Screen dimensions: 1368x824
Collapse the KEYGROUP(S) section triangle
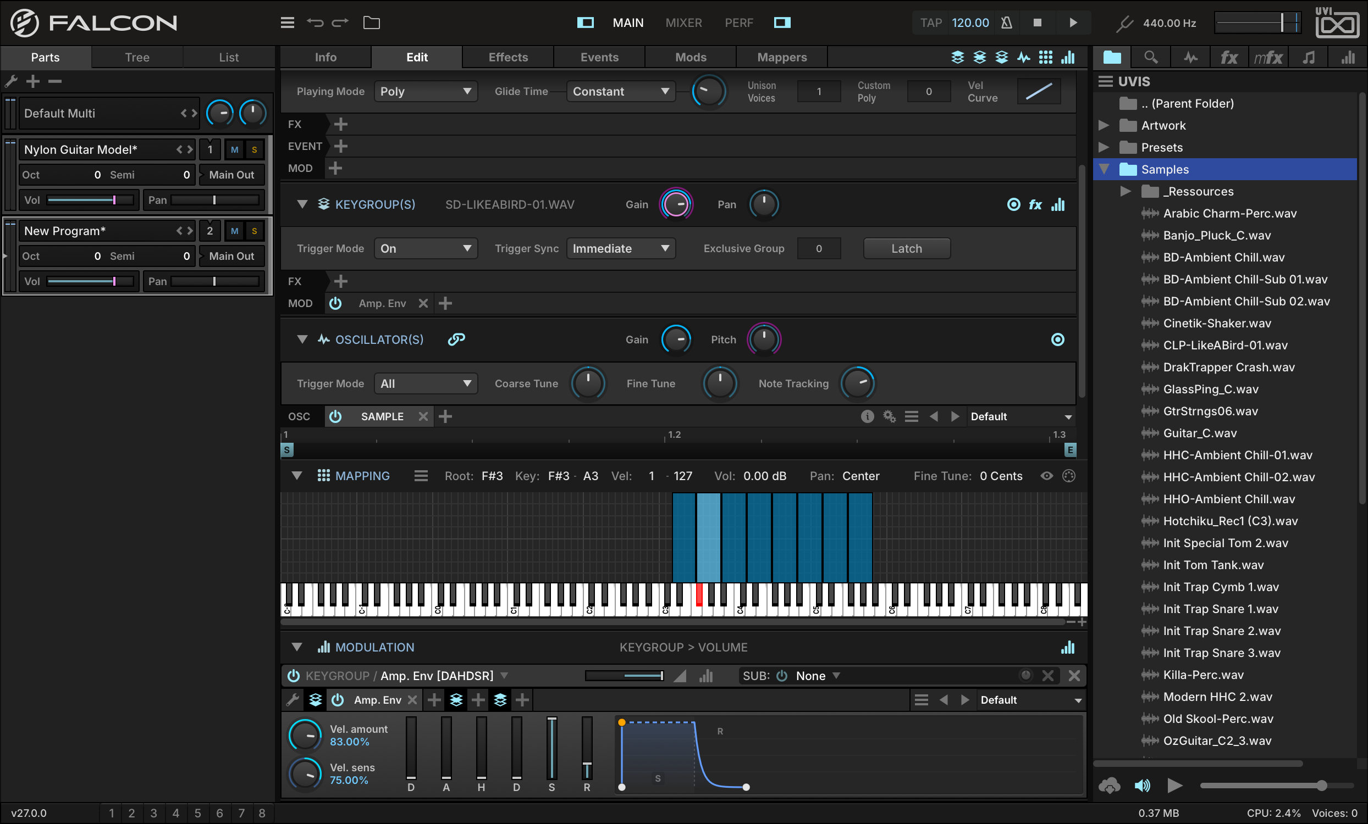[302, 204]
